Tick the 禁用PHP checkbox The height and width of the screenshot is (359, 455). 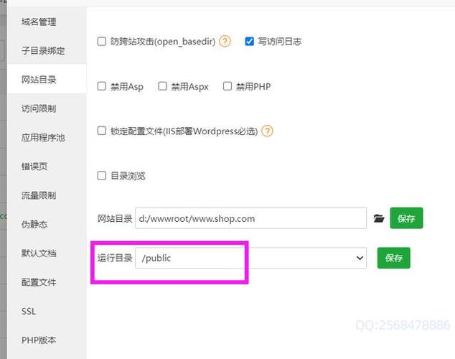pyautogui.click(x=227, y=86)
